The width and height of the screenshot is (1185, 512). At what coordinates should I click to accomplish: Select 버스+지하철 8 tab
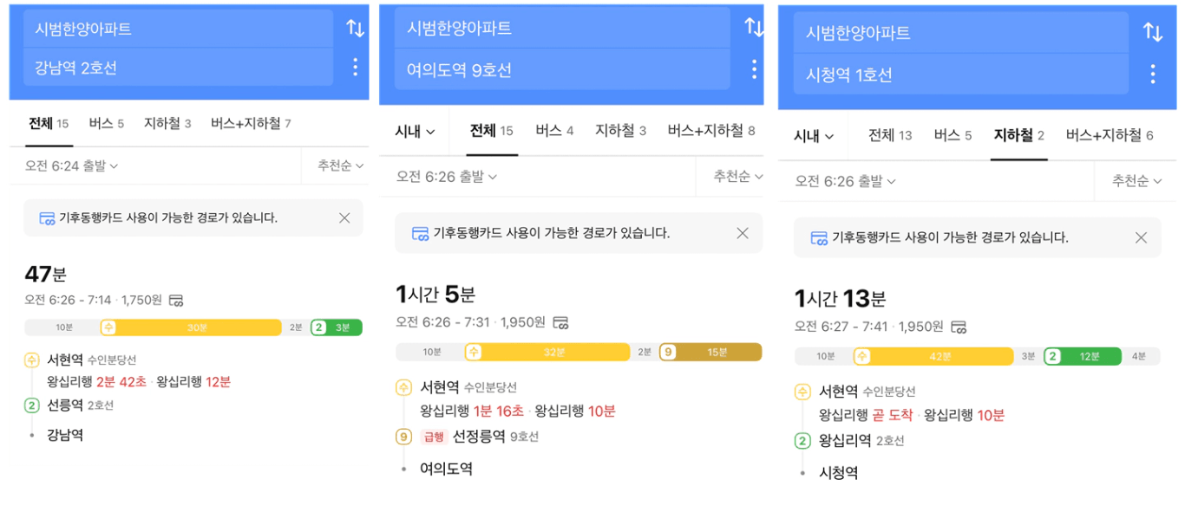tap(711, 131)
